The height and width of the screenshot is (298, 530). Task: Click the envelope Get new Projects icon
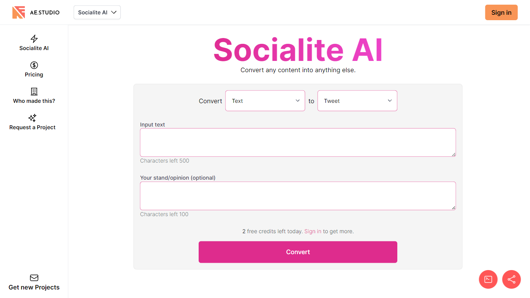(x=34, y=278)
